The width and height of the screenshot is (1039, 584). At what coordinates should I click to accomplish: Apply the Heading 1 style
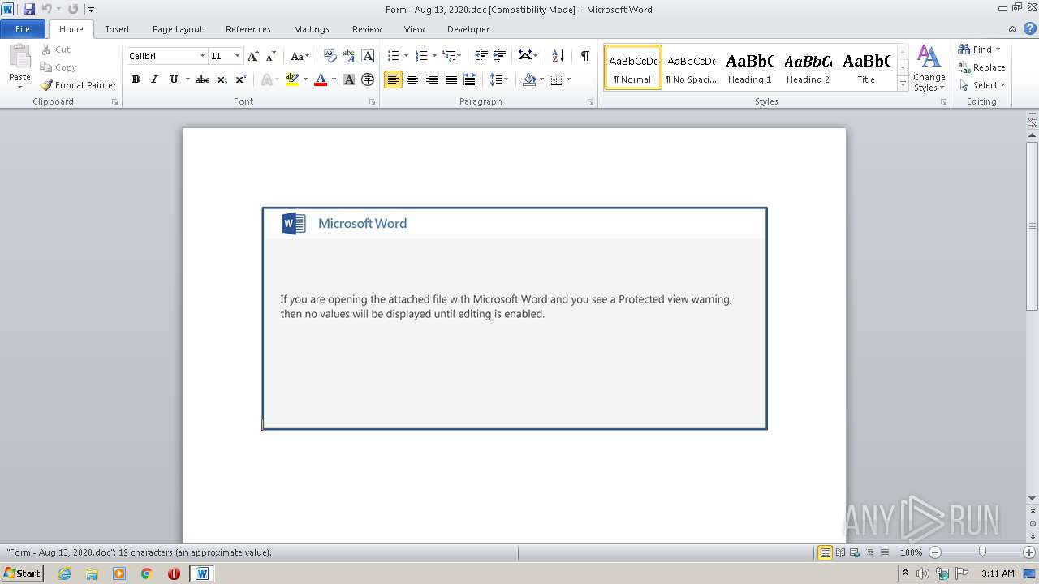pyautogui.click(x=750, y=67)
